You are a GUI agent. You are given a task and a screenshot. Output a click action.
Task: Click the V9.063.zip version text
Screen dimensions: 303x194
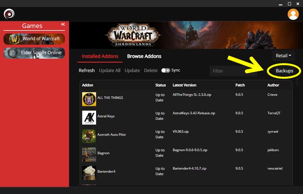pyautogui.click(x=181, y=131)
